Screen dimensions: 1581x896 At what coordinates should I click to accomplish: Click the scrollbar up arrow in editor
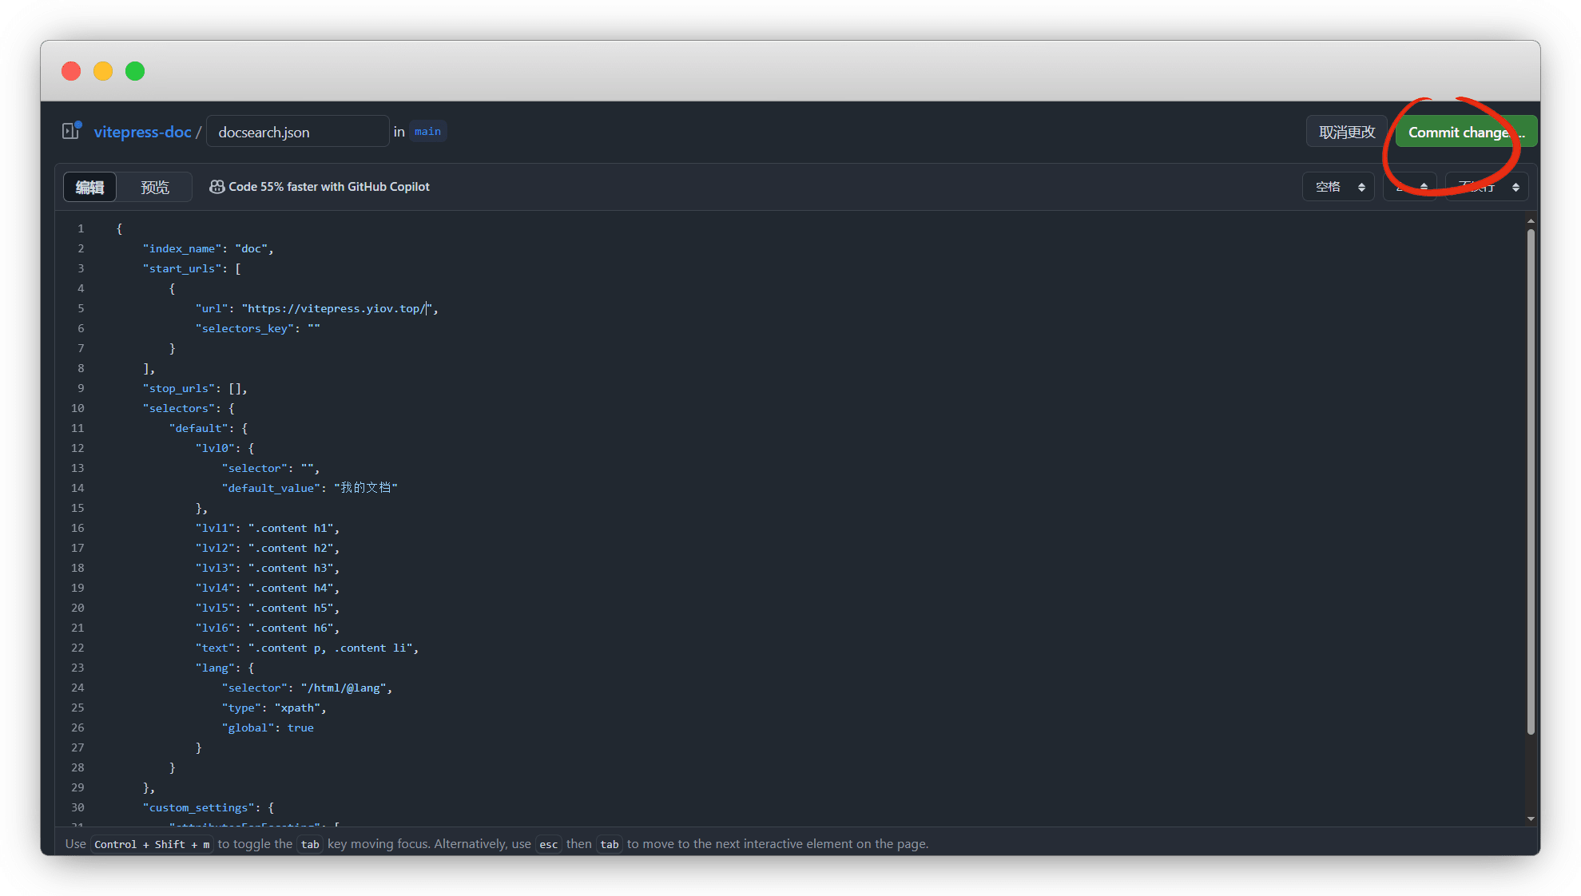click(1531, 221)
